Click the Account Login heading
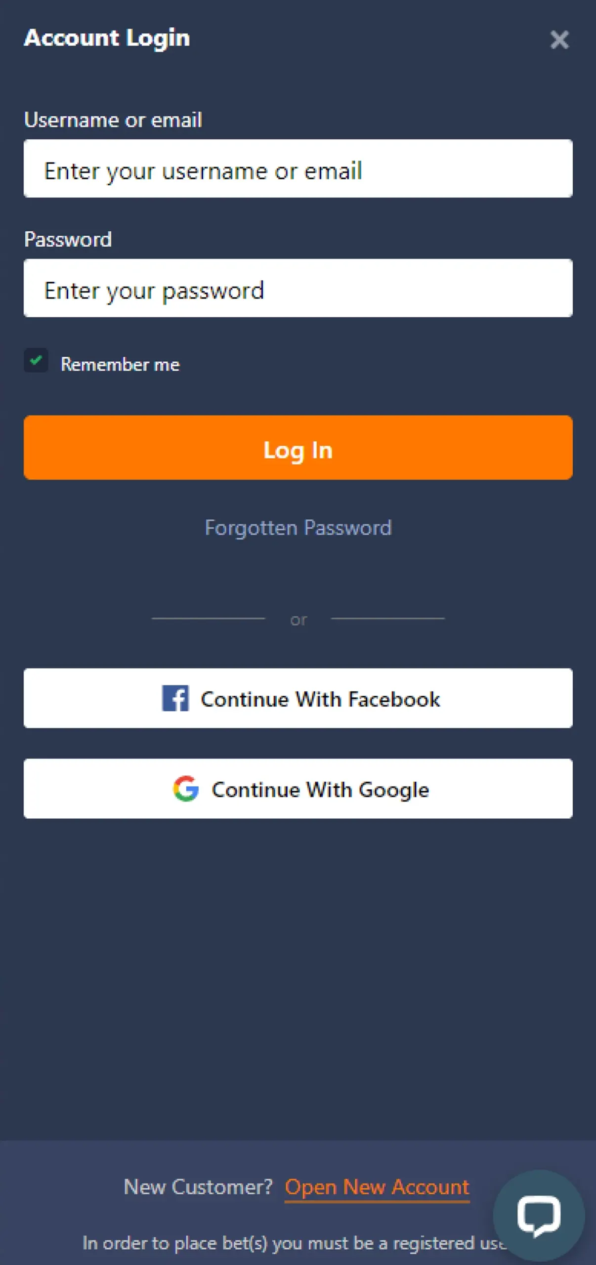Screen dimensions: 596x1265 [107, 38]
